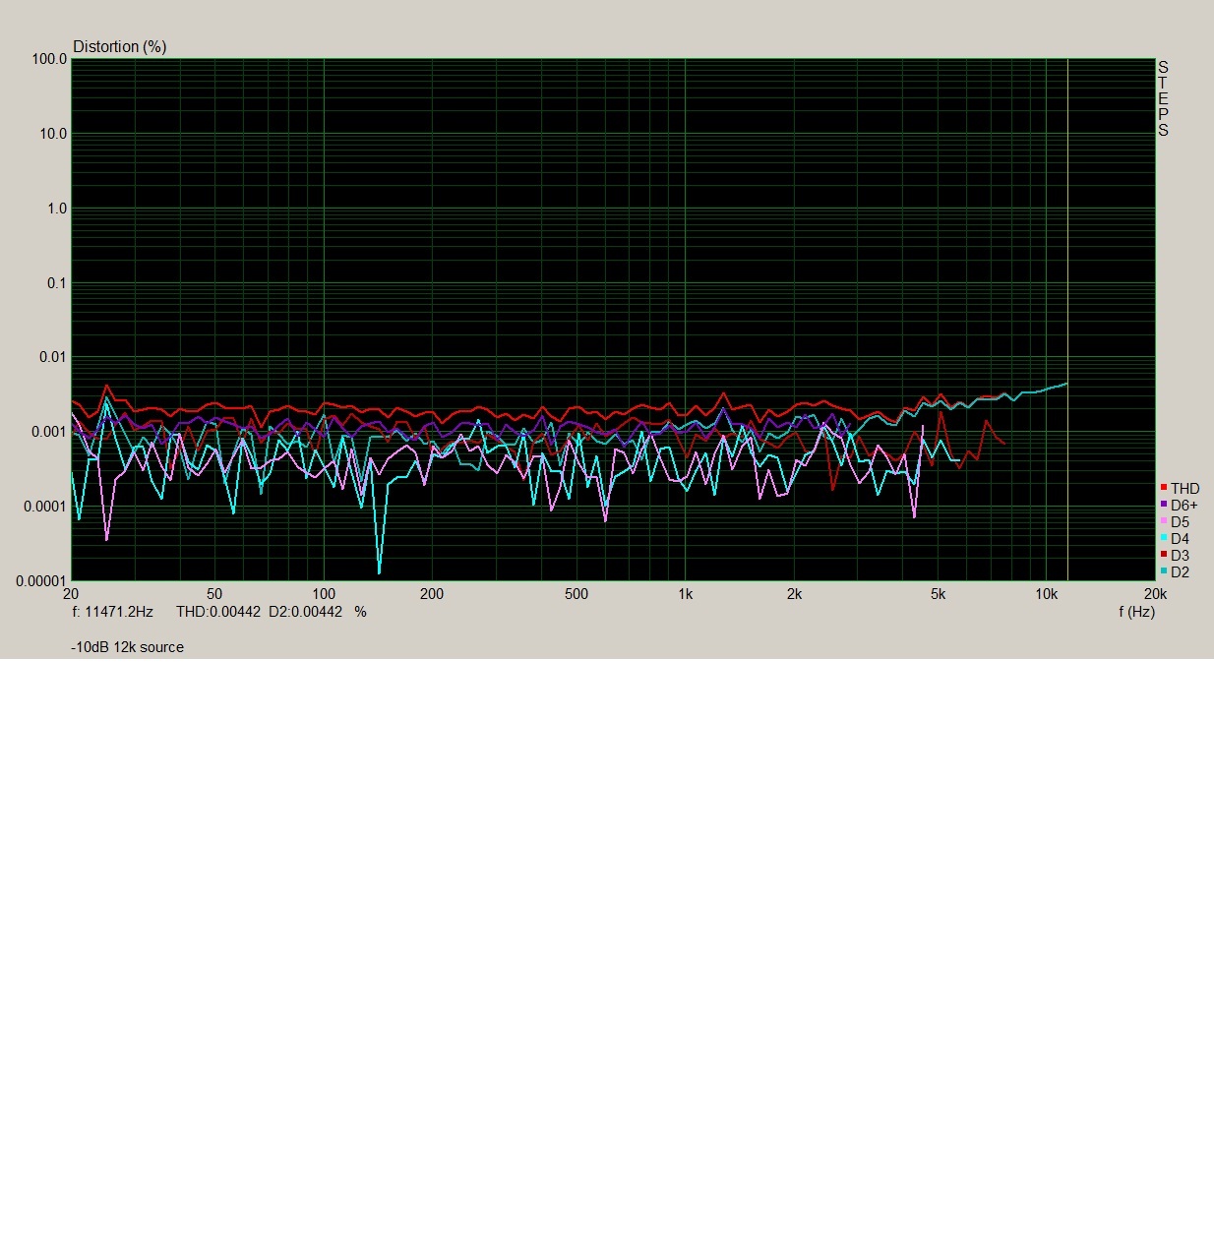This screenshot has width=1214, height=1259.
Task: Click the 20k frequency axis label
Action: (1154, 594)
